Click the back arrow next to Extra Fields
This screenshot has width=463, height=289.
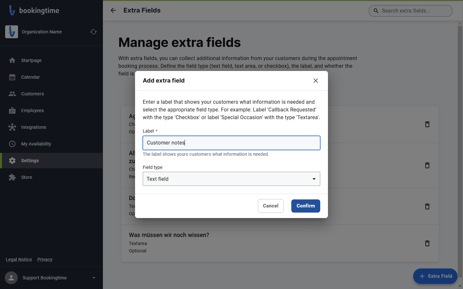tap(113, 10)
